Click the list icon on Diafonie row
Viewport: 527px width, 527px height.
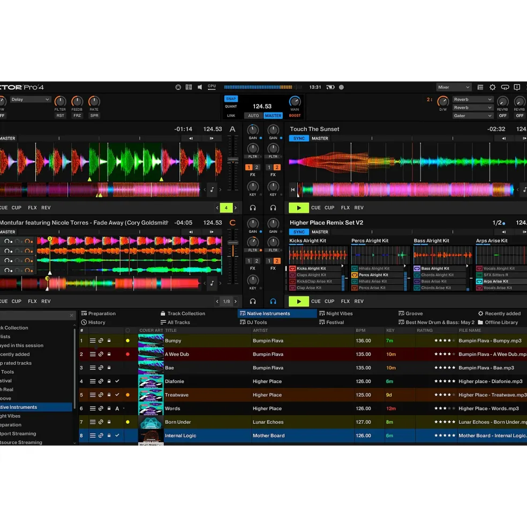click(93, 381)
